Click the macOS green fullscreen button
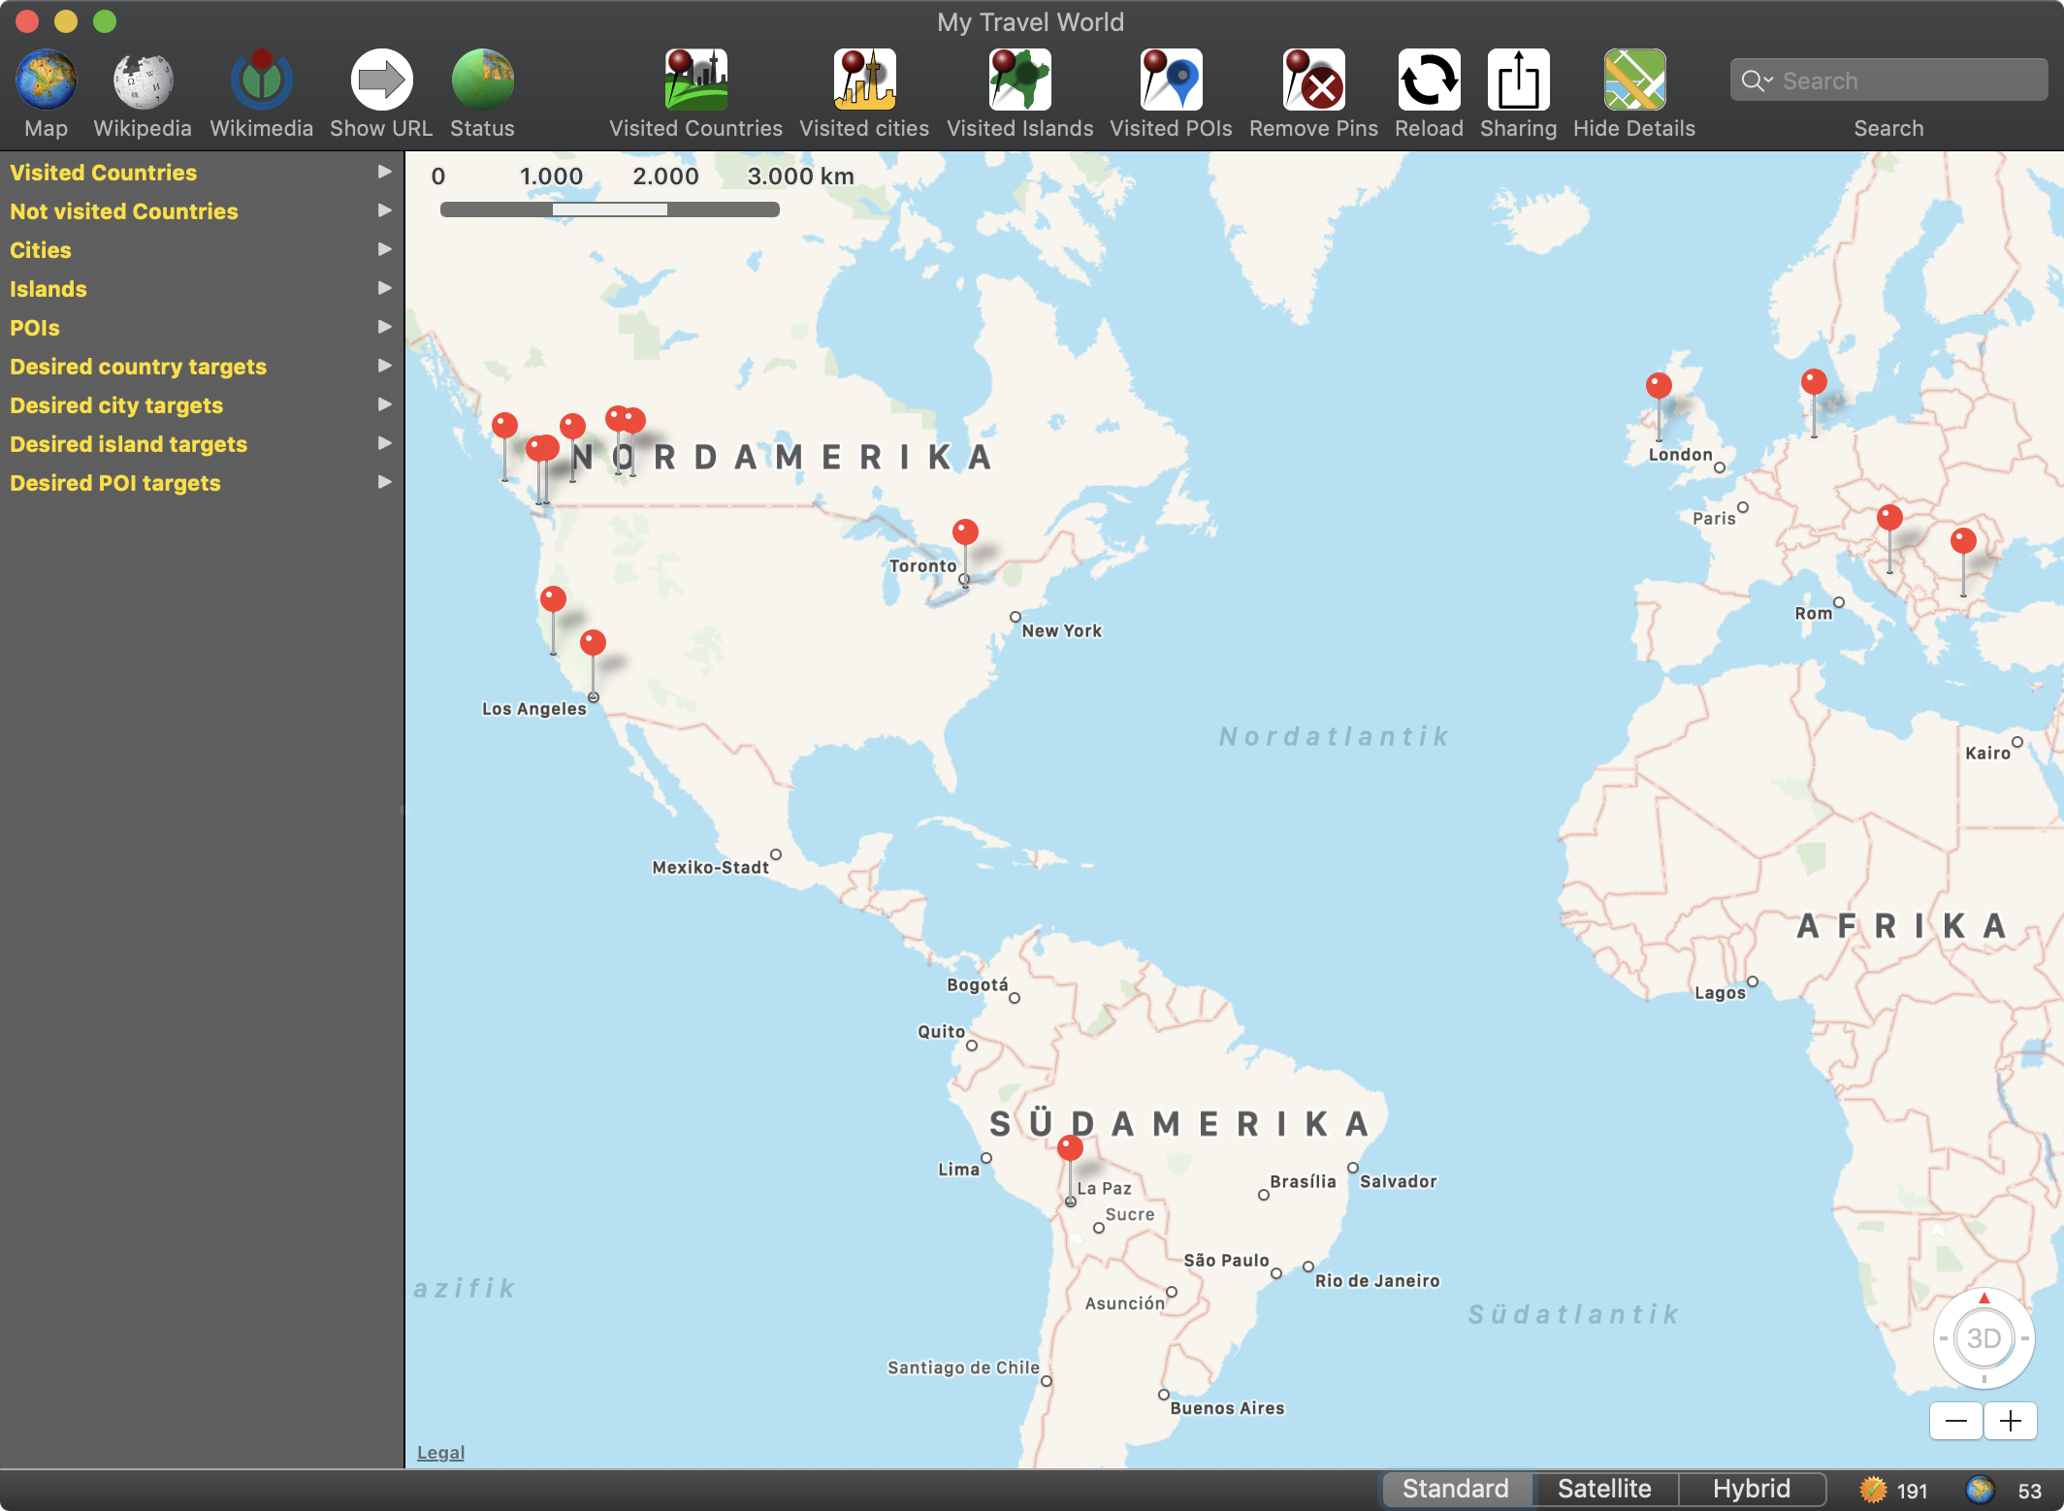Viewport: 2064px width, 1511px height. tap(105, 20)
